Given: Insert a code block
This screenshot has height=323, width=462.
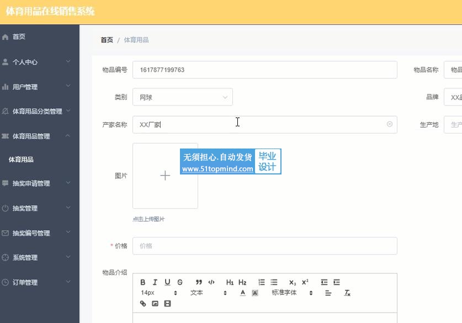Looking at the screenshot, I should tap(211, 282).
